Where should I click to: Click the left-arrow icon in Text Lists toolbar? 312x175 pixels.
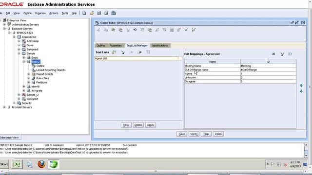point(131,52)
